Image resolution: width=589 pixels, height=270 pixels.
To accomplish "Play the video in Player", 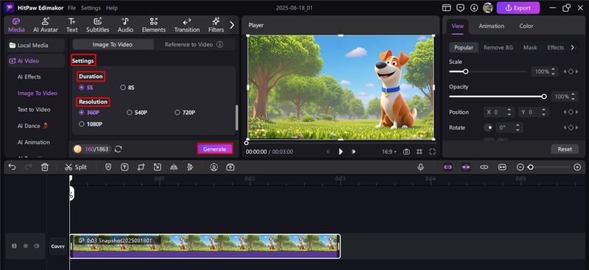I will [341, 152].
